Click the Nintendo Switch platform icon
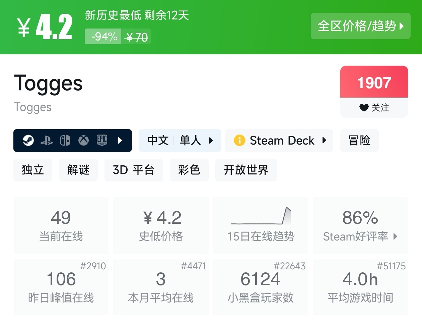 point(65,140)
